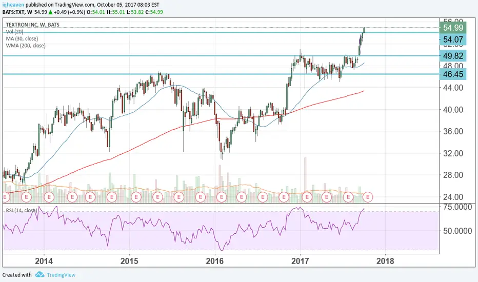Select the H:55.01 high value
This screenshot has width=478, height=282.
tap(115, 12)
